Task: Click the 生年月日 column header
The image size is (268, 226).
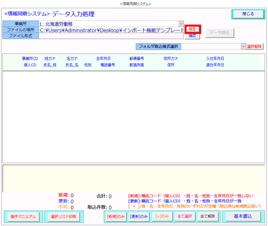Action: click(x=103, y=59)
